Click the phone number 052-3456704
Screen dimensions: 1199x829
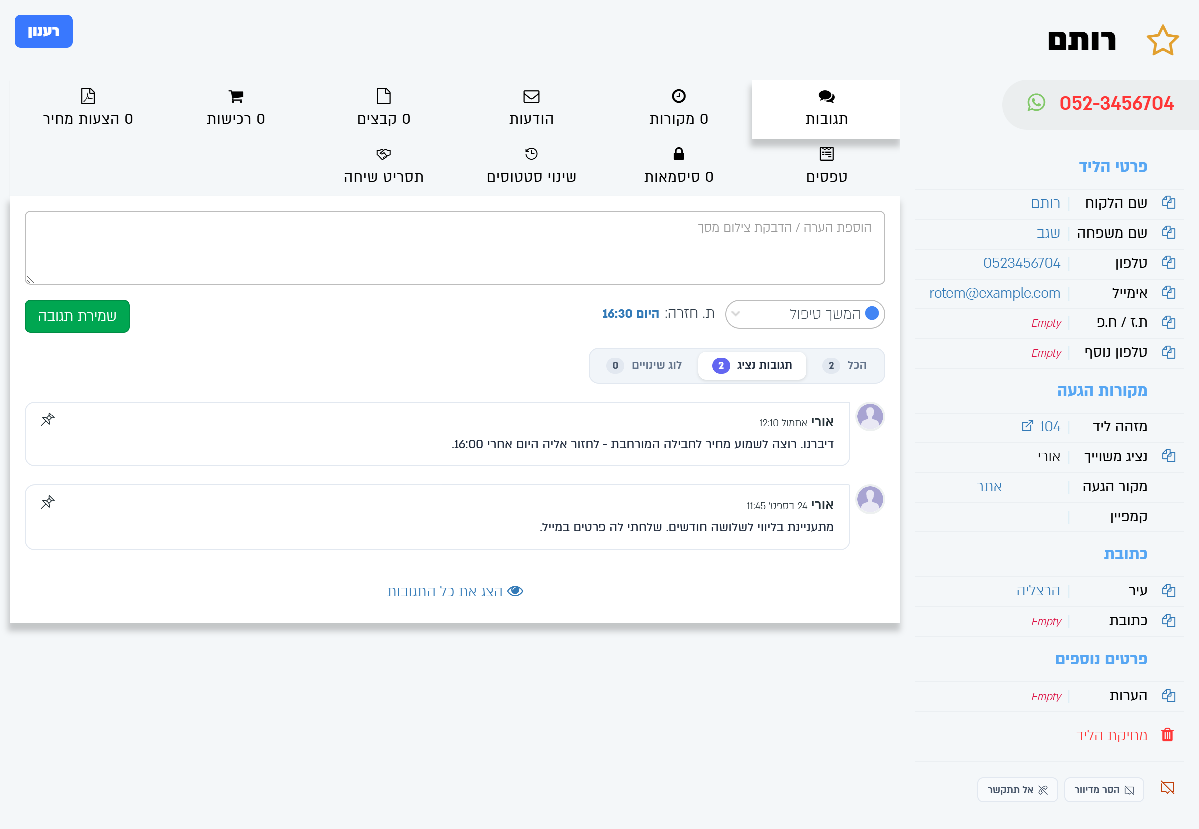tap(1116, 103)
